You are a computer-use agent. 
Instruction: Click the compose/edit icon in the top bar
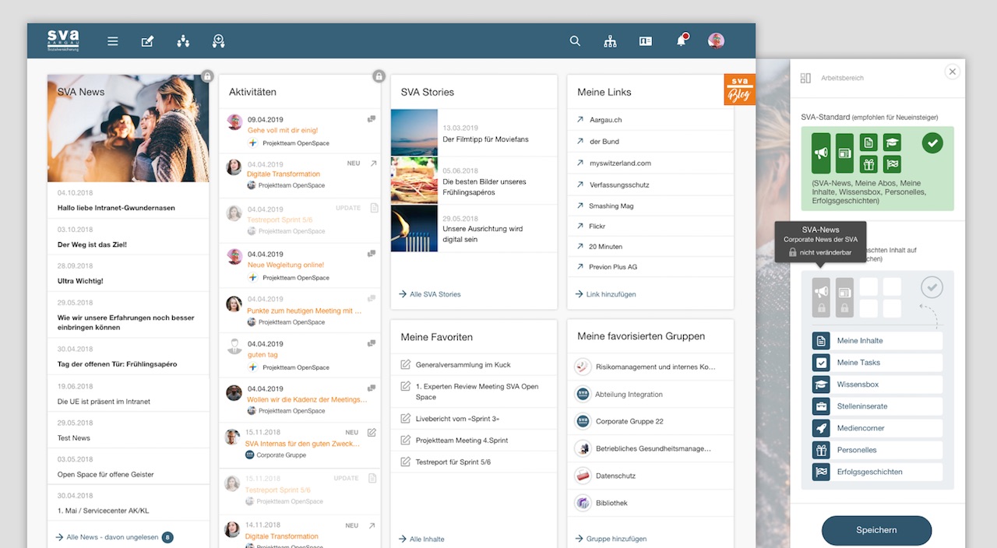tap(147, 41)
